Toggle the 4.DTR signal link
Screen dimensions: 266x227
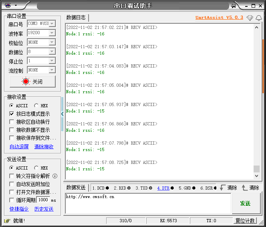(163, 188)
